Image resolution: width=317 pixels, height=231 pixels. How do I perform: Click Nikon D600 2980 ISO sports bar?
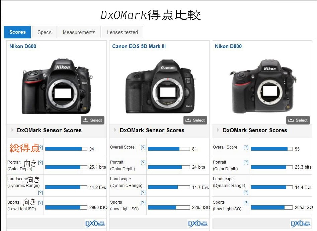click(66, 207)
